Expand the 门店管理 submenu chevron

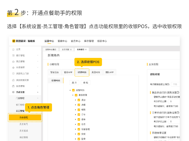coord(38,98)
